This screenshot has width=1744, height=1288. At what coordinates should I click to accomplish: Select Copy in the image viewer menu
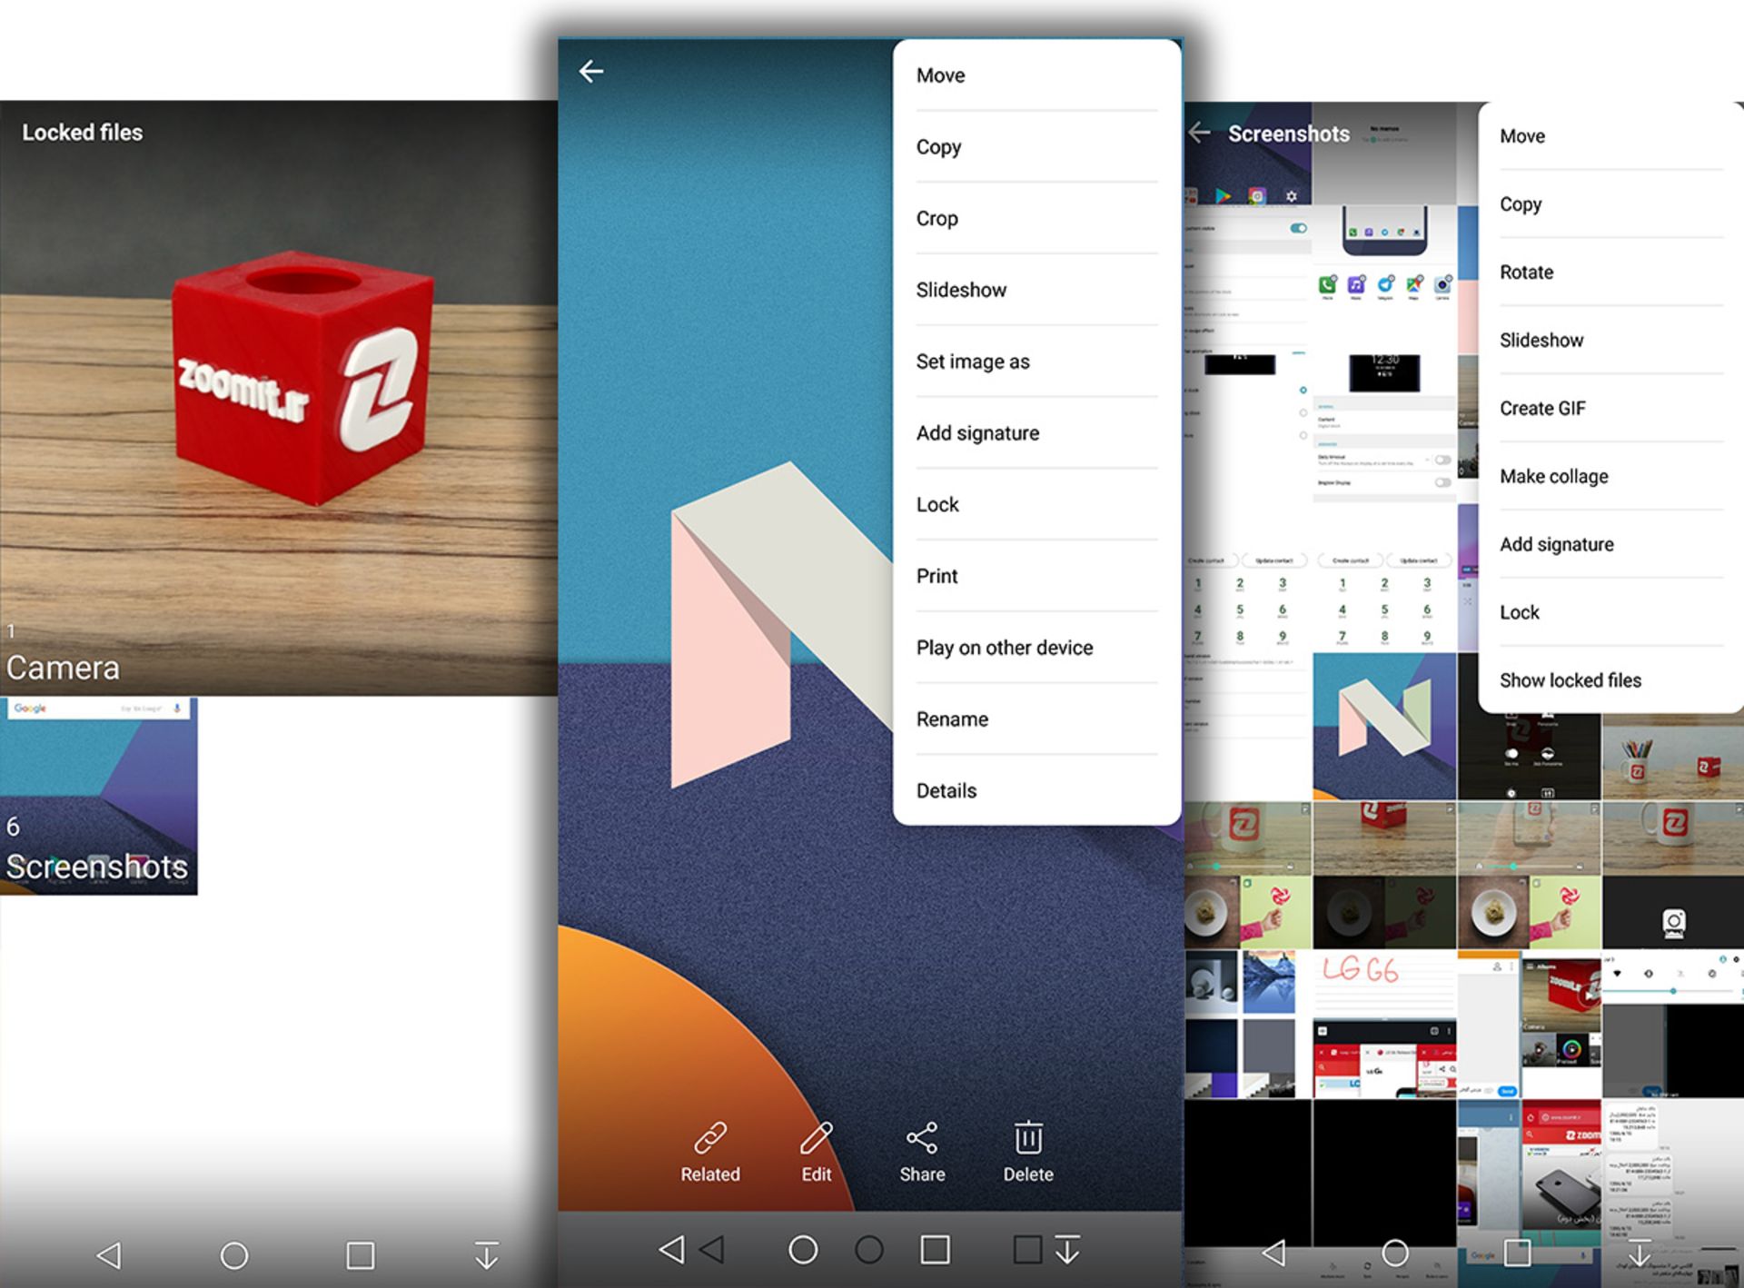point(1036,147)
